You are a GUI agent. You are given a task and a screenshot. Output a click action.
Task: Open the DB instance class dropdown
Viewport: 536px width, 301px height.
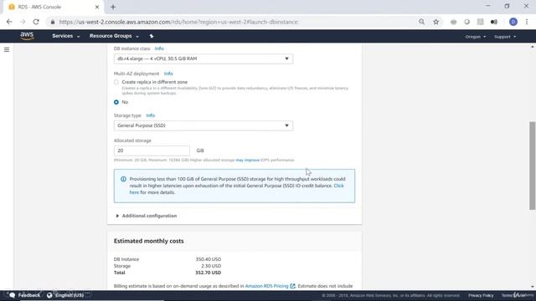pyautogui.click(x=204, y=59)
